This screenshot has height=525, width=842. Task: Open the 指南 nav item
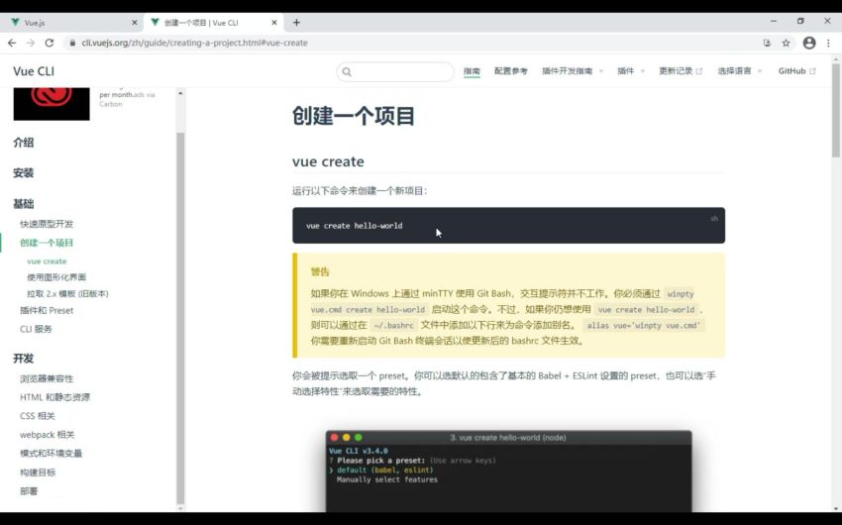[472, 71]
